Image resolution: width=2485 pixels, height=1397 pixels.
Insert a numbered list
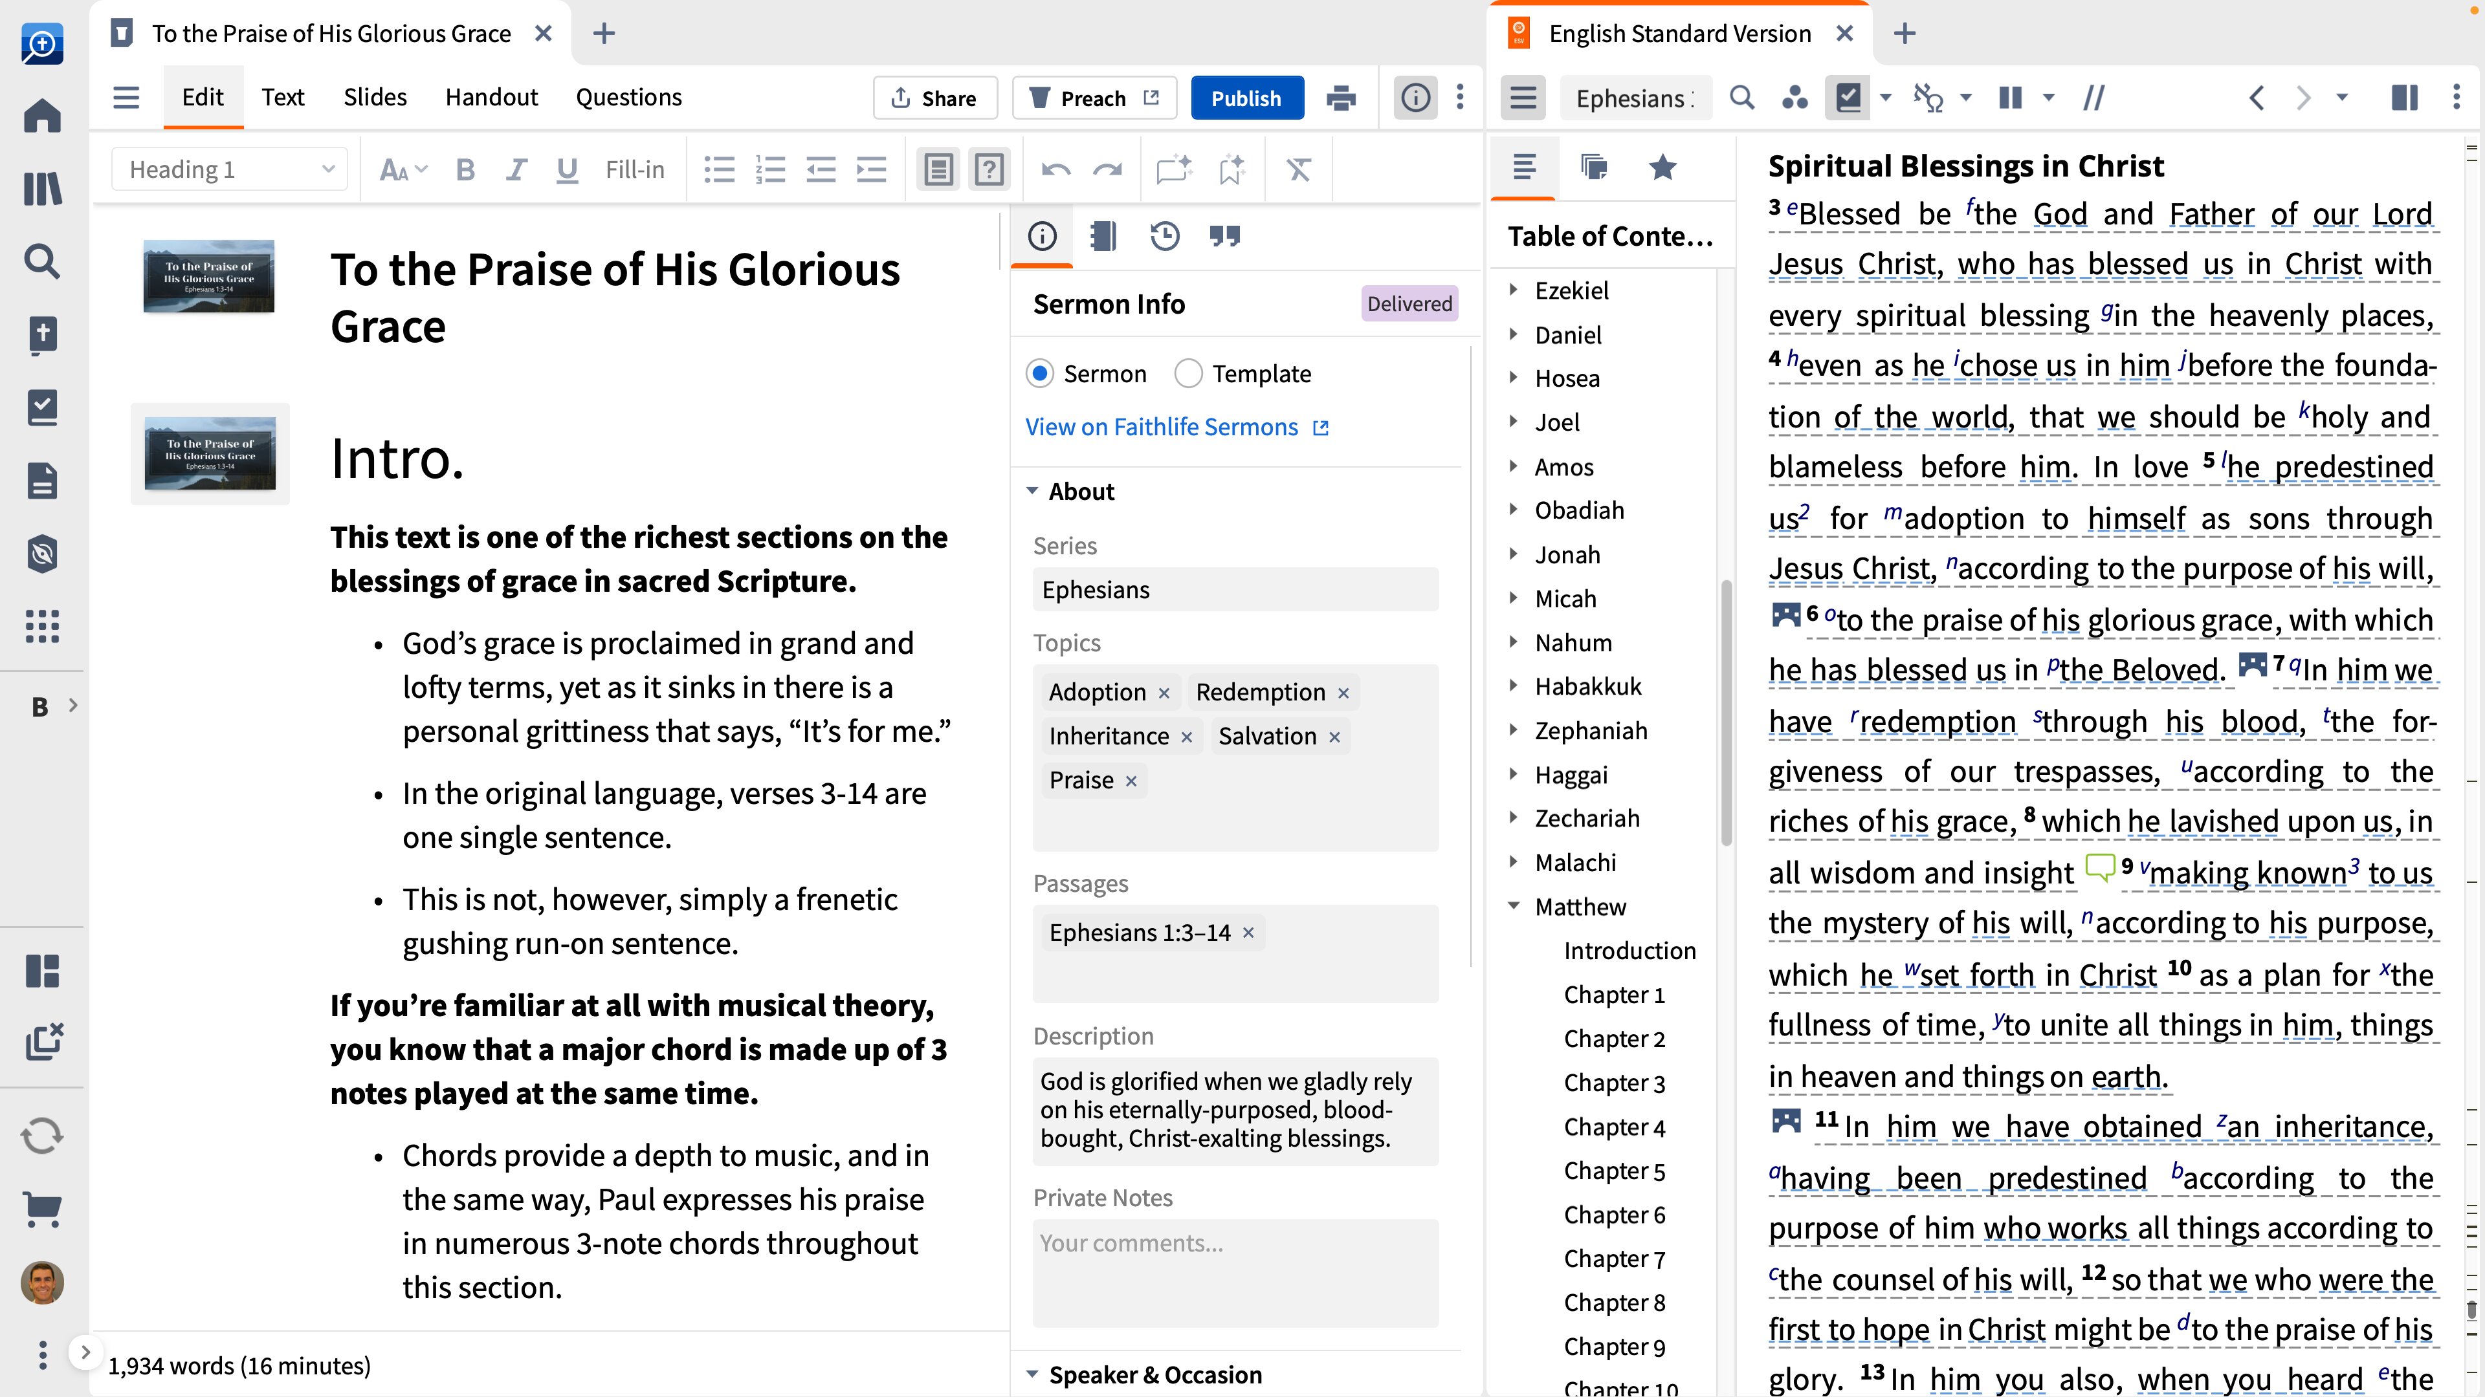770,169
